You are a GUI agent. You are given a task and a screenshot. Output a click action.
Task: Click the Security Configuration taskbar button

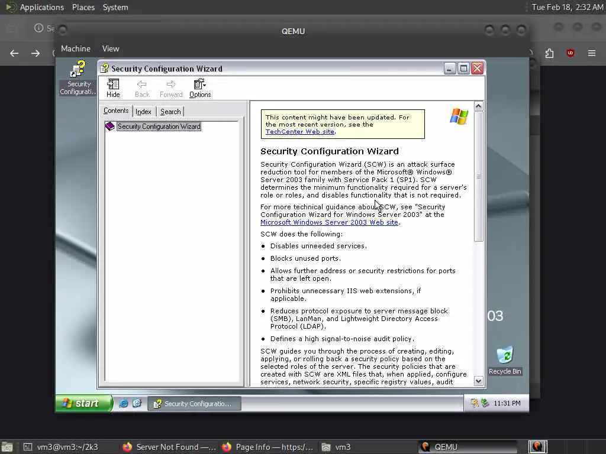click(x=194, y=404)
